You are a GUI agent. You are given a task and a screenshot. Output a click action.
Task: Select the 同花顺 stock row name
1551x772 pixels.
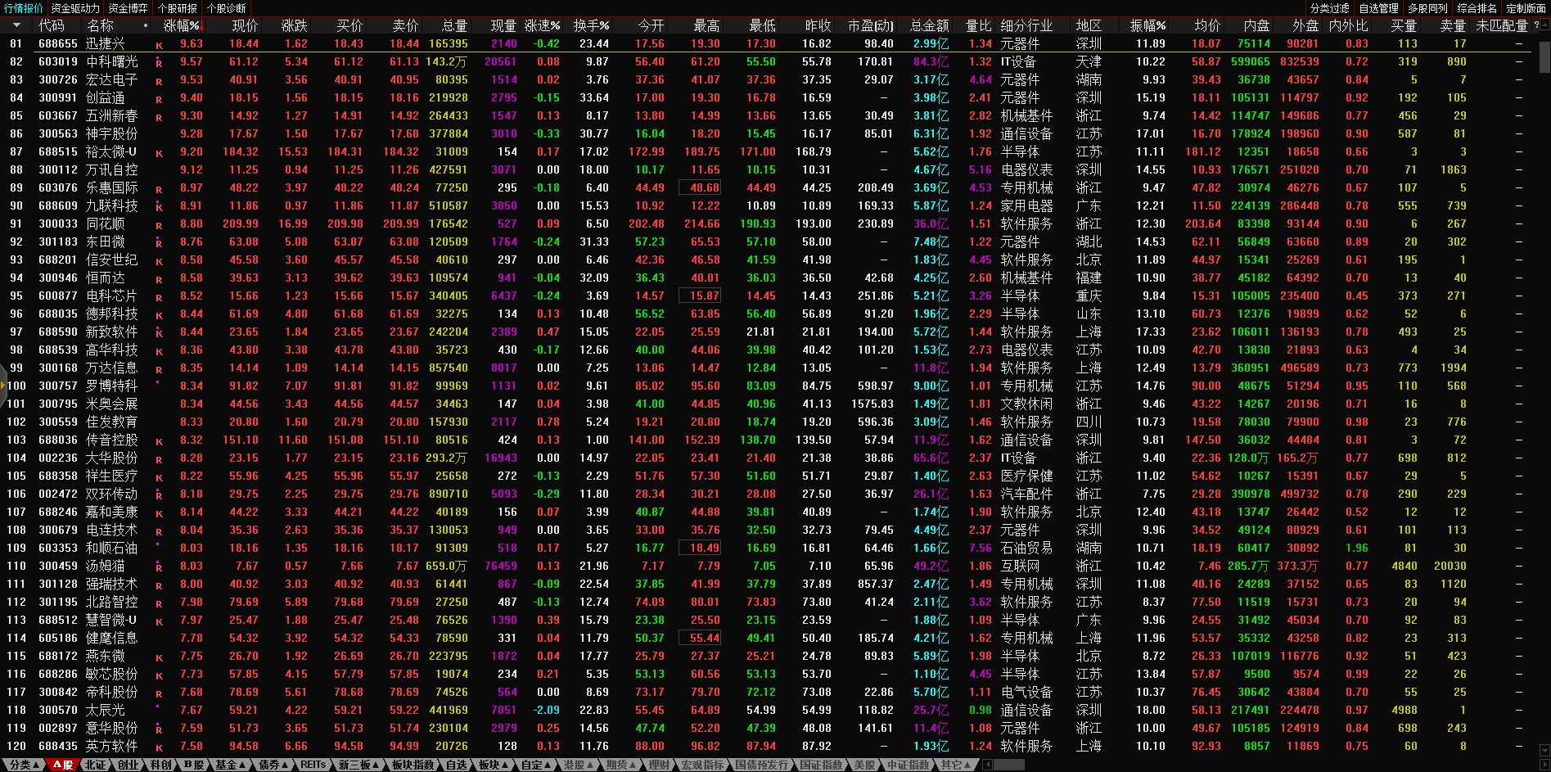tap(105, 224)
